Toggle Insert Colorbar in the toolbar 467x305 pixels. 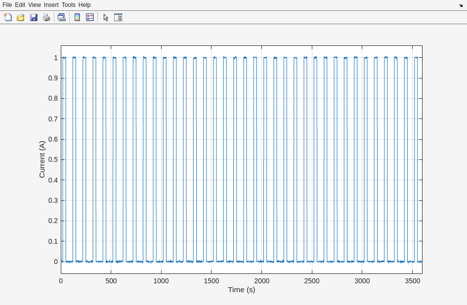77,17
